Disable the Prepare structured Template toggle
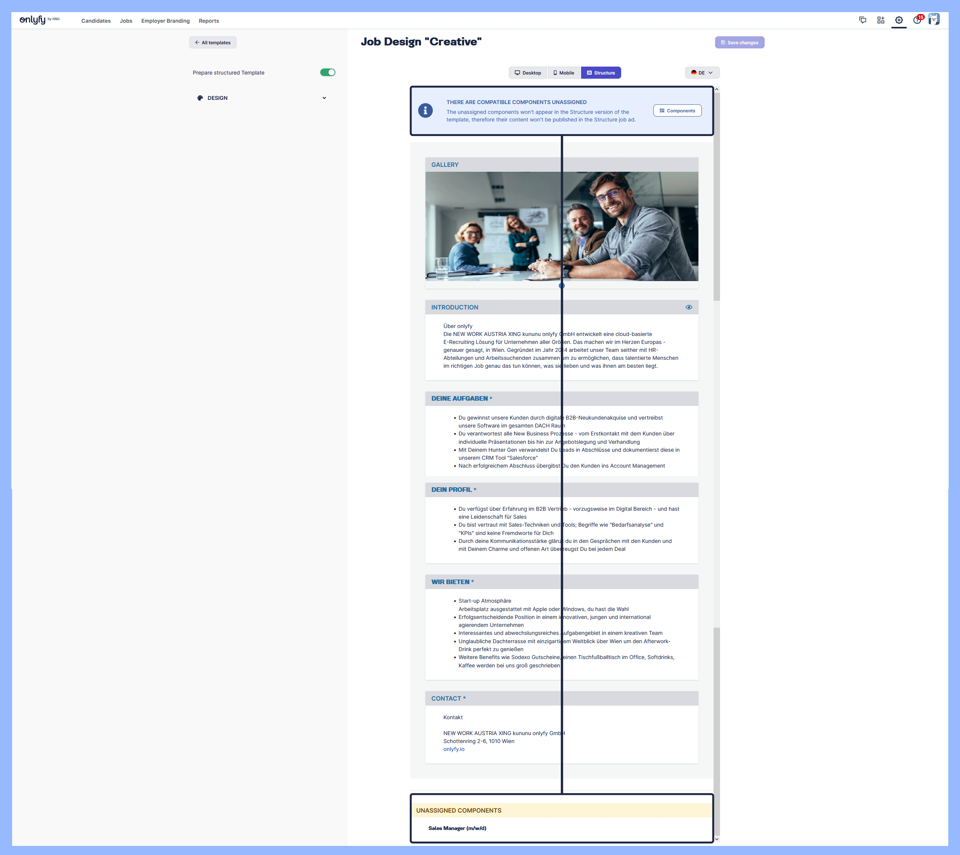The height and width of the screenshot is (855, 960). tap(327, 72)
